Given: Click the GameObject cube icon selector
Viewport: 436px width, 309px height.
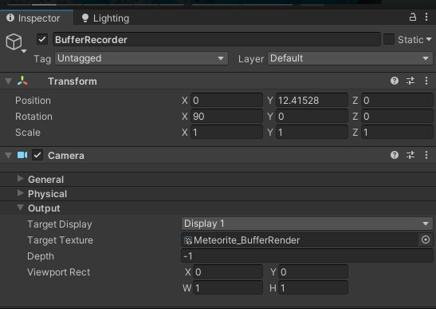Looking at the screenshot, I should [x=14, y=42].
